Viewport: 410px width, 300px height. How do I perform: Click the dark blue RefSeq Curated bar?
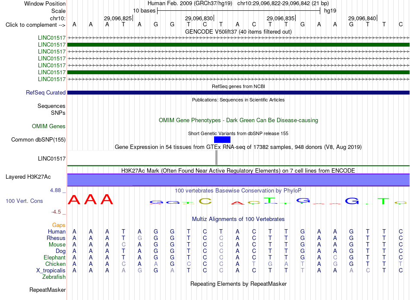pos(238,92)
